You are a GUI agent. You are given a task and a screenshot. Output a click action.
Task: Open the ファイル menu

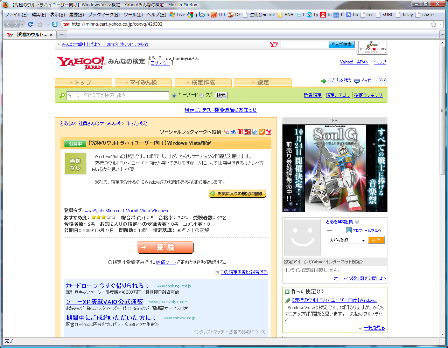coord(16,15)
